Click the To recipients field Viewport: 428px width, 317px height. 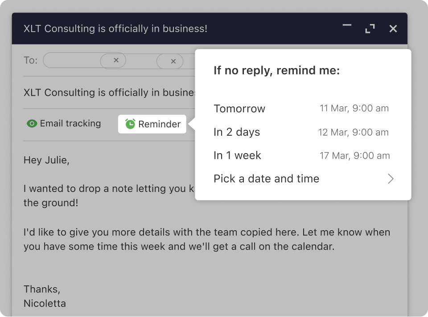pos(89,60)
